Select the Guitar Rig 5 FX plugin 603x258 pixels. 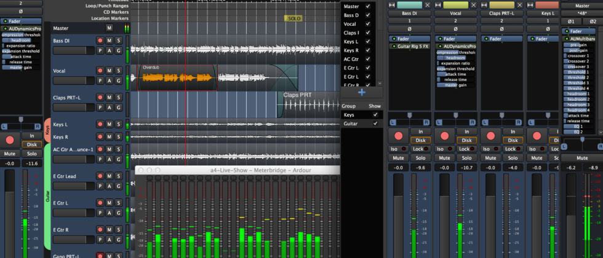coord(410,45)
